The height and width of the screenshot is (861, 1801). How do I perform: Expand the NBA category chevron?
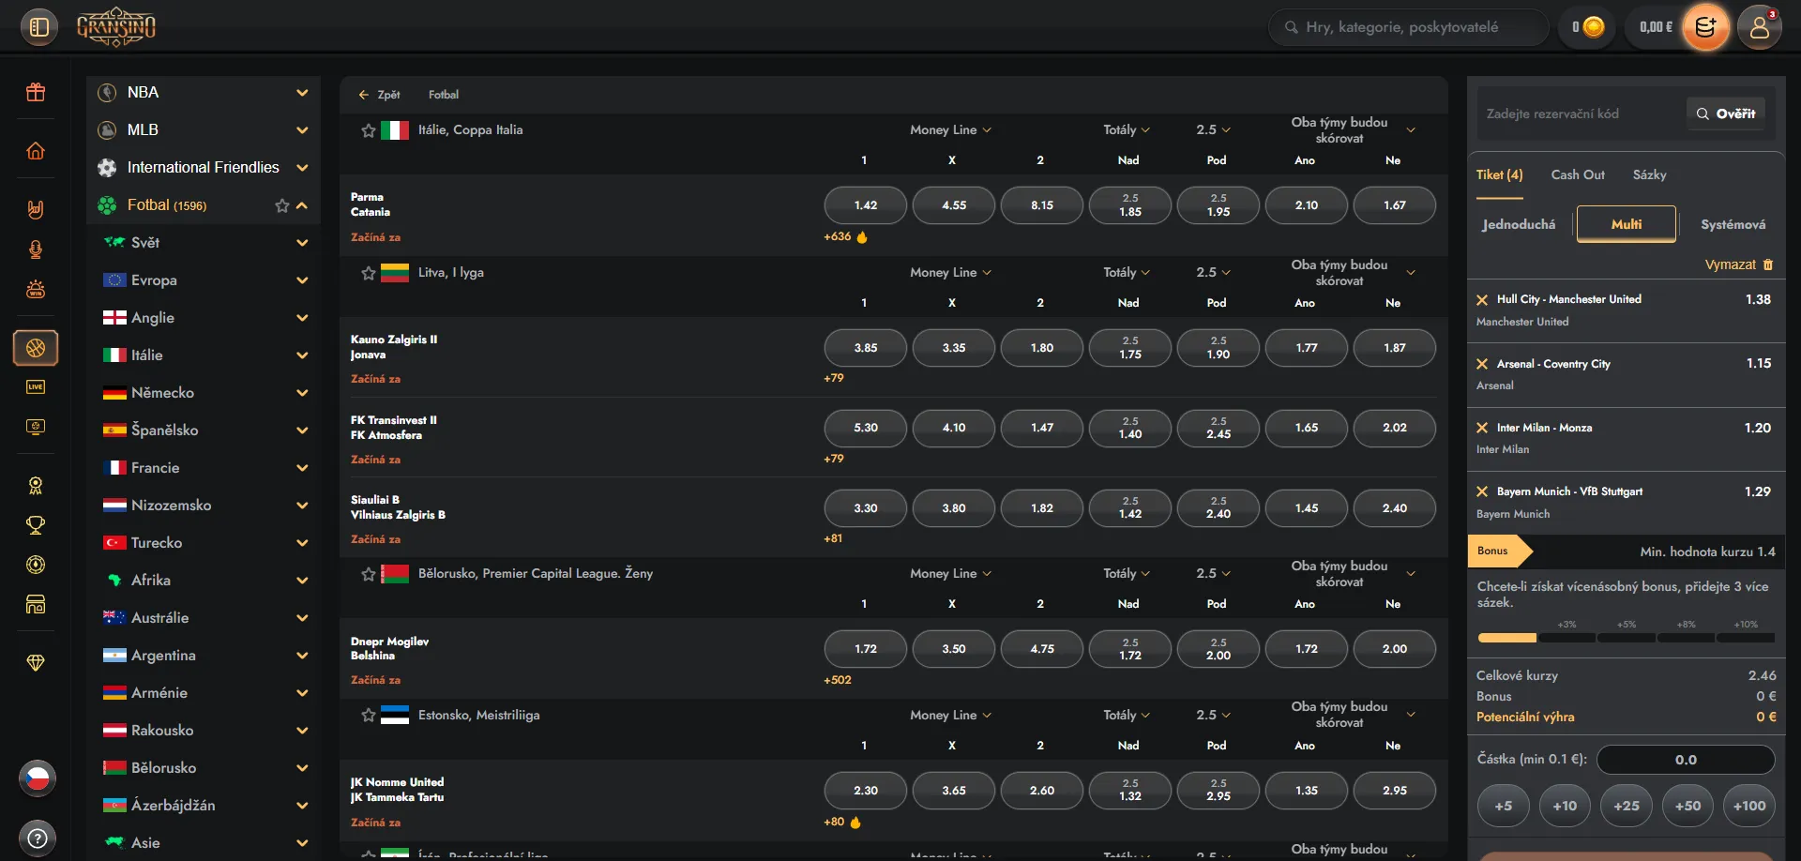click(x=302, y=92)
